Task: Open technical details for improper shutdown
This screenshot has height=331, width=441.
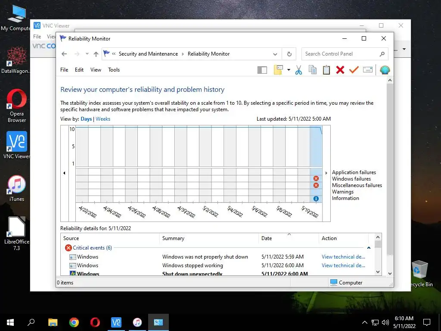Action: click(343, 257)
